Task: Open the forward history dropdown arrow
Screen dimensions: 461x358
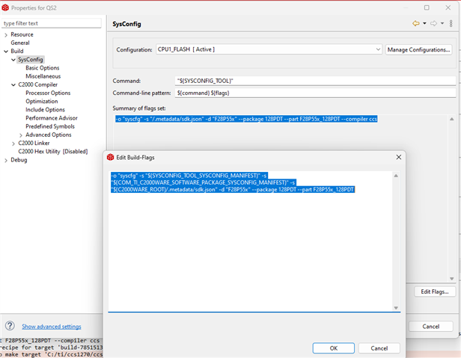Action: pyautogui.click(x=442, y=23)
